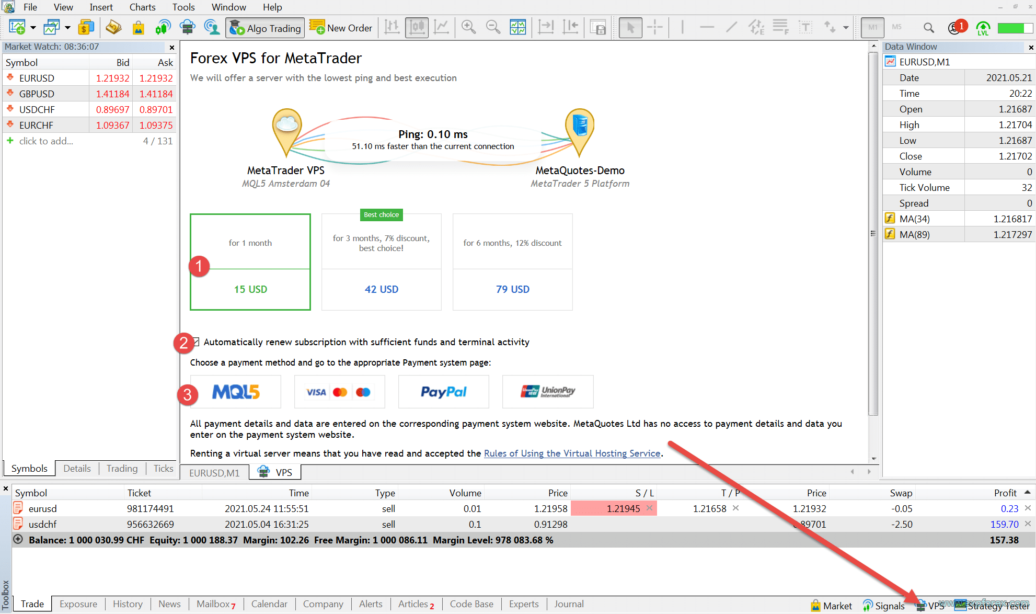The height and width of the screenshot is (614, 1036).
Task: Open the History tab in Toolbox
Action: [x=128, y=604]
